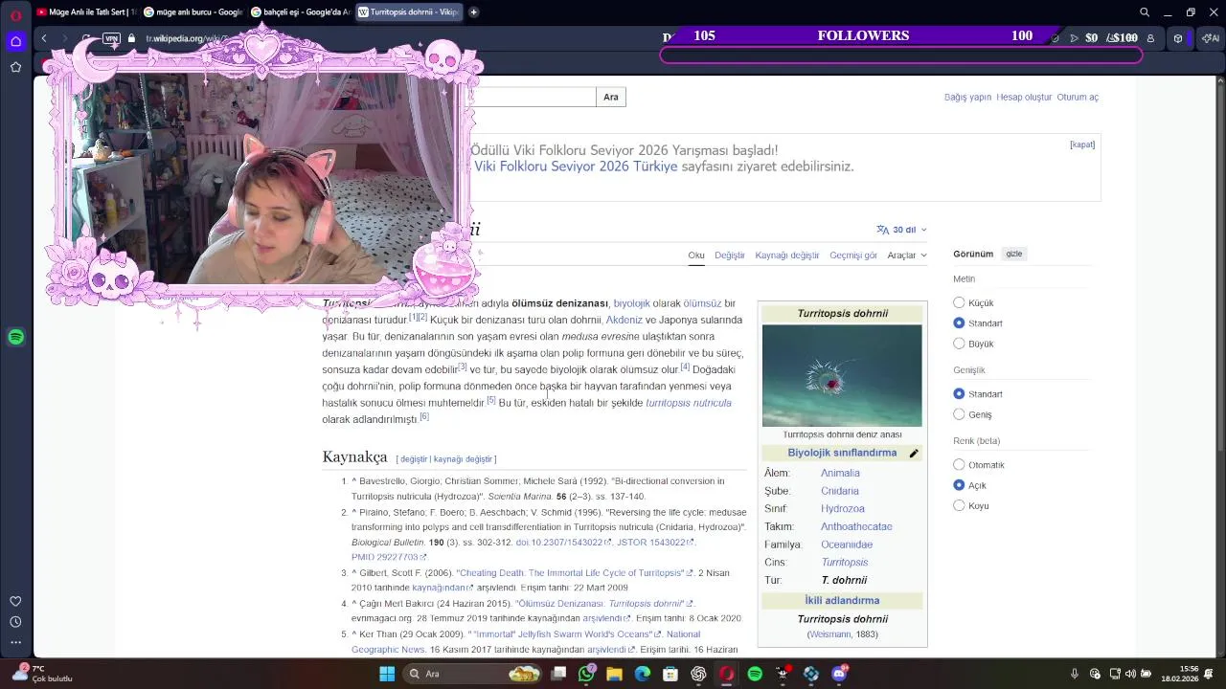Open the heart icon in Opera sidebar
The width and height of the screenshot is (1226, 689).
click(x=15, y=601)
